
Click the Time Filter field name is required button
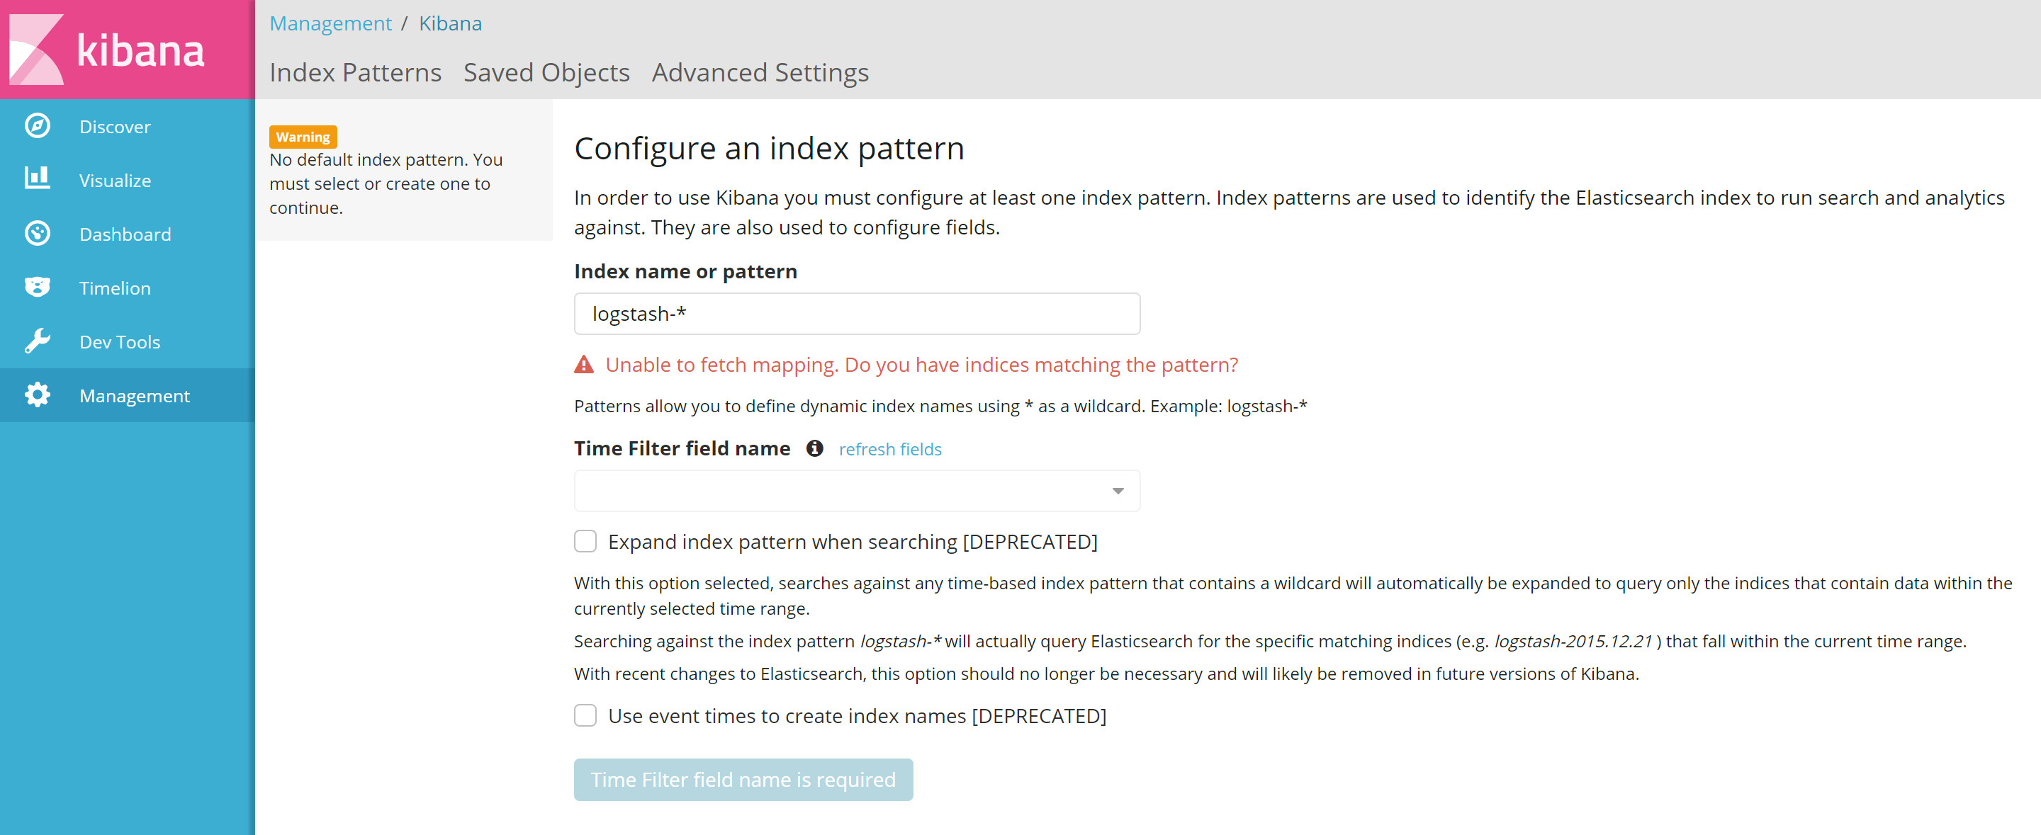pos(743,779)
